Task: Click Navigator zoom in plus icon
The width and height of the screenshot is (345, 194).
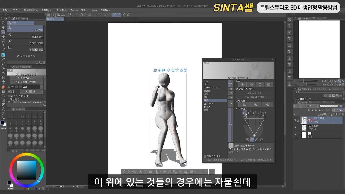Action: click(x=332, y=81)
